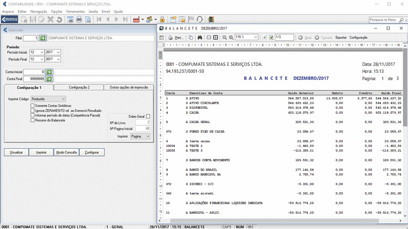Click the headset support icon
The width and height of the screenshot is (408, 229).
tap(200, 19)
